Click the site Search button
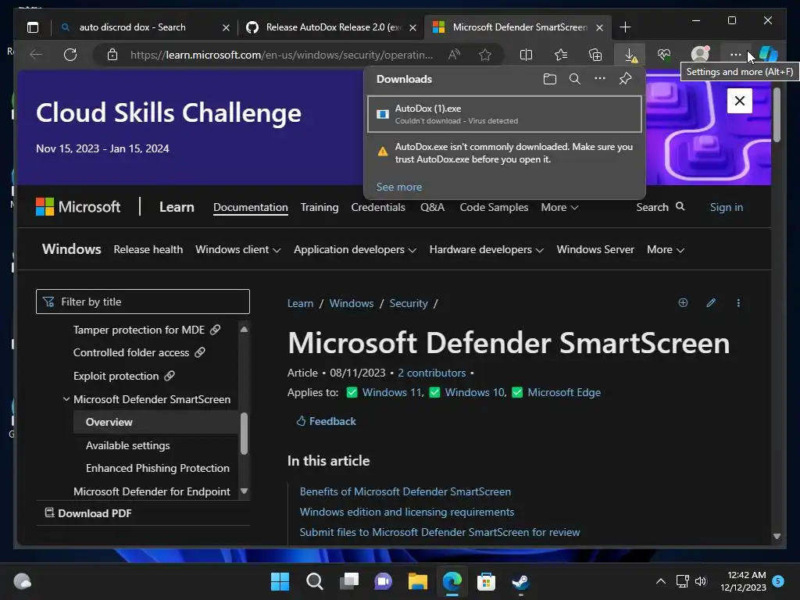The image size is (800, 600). pyautogui.click(x=660, y=207)
